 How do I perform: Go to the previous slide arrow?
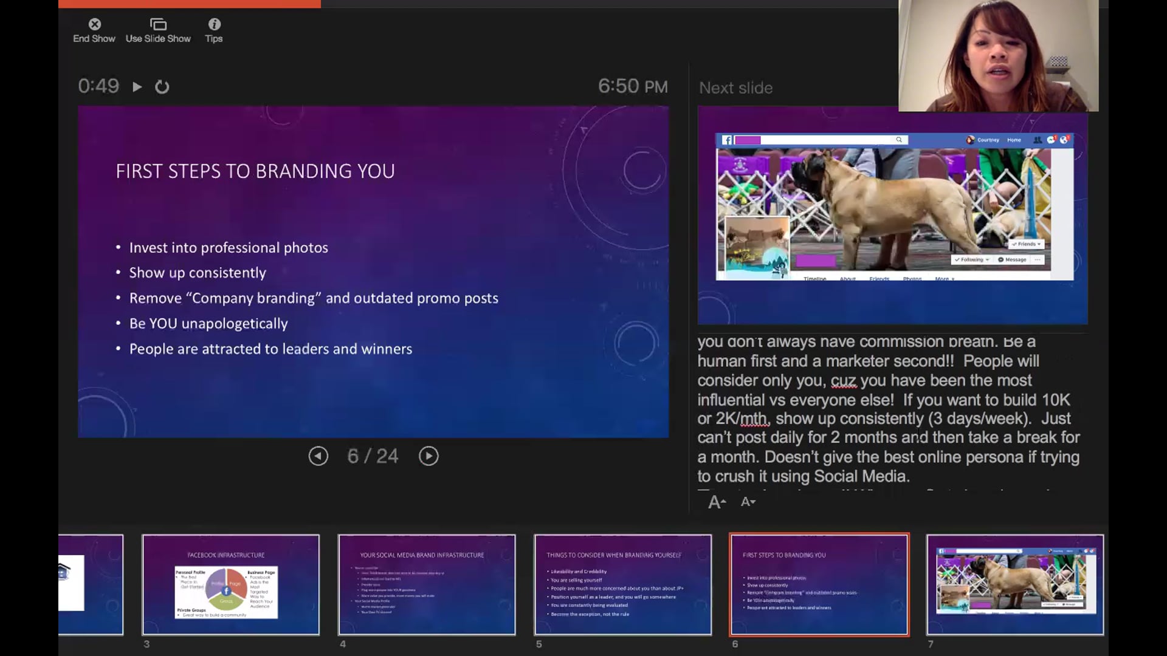[318, 456]
